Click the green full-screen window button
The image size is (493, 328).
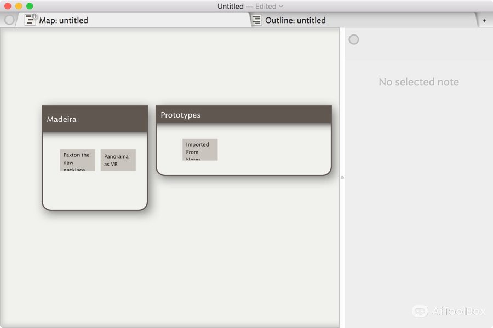coord(30,6)
